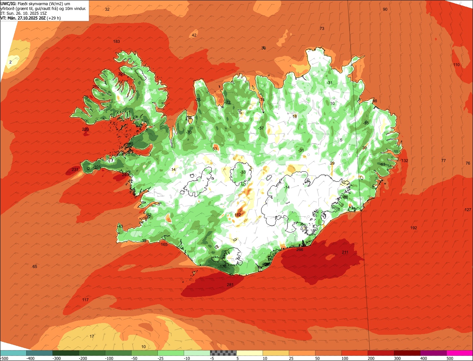The image size is (473, 361).
Task: Click the legend label '-25'
Action: [x=161, y=358]
